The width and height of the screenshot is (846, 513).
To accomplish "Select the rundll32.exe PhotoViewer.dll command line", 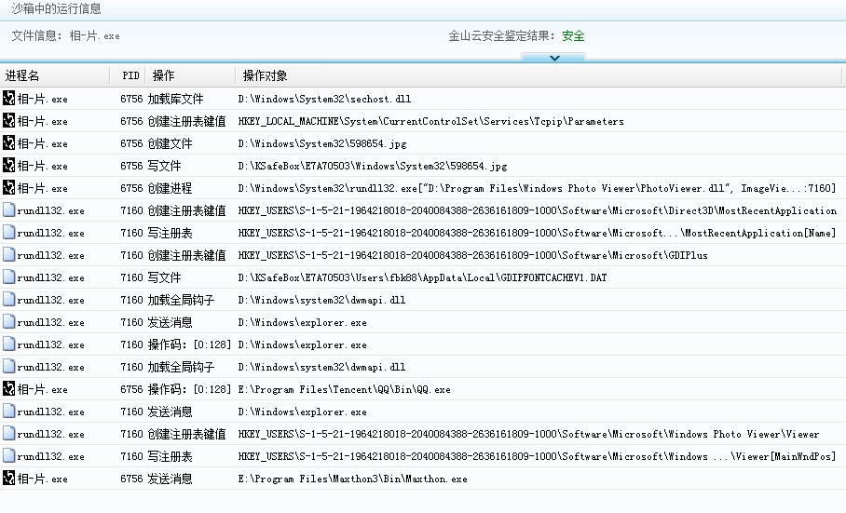I will [537, 189].
